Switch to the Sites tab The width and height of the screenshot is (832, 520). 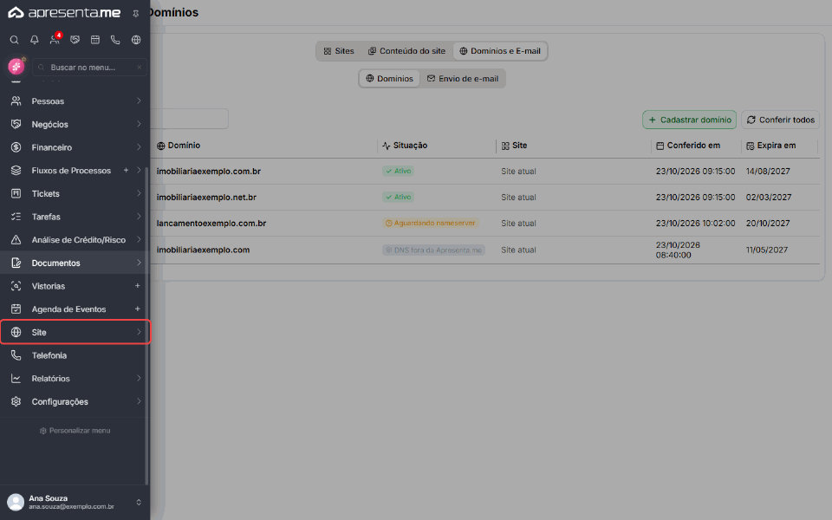tap(339, 51)
